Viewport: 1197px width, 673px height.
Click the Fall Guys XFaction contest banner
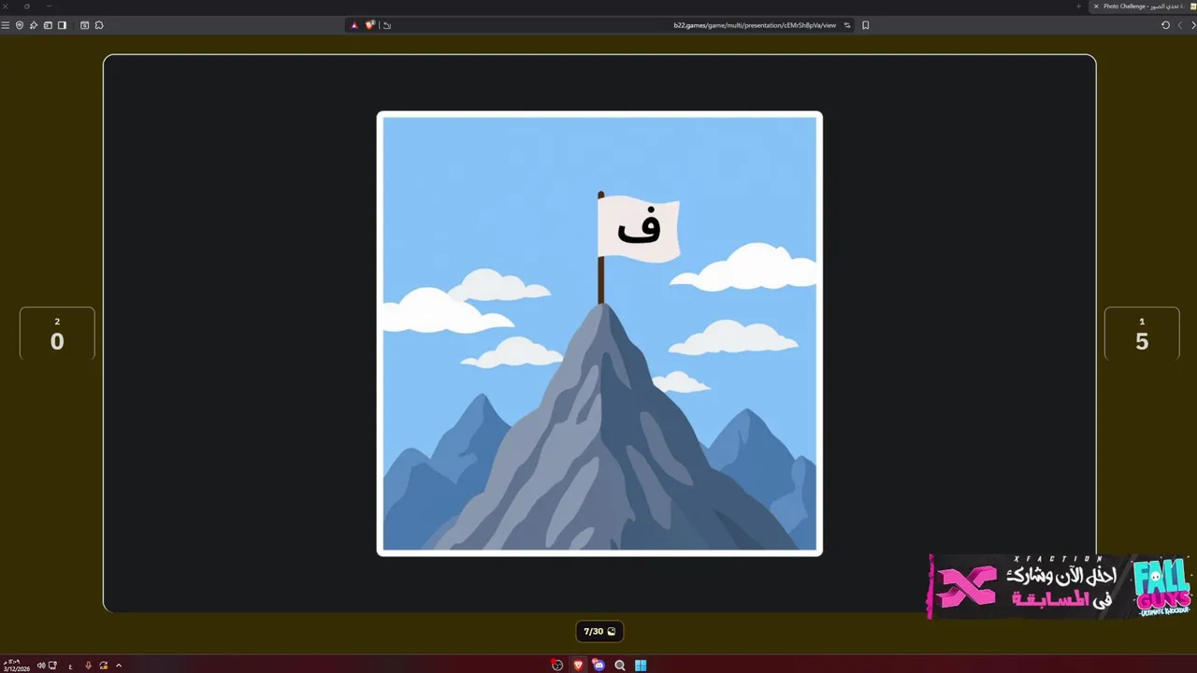coord(1061,586)
